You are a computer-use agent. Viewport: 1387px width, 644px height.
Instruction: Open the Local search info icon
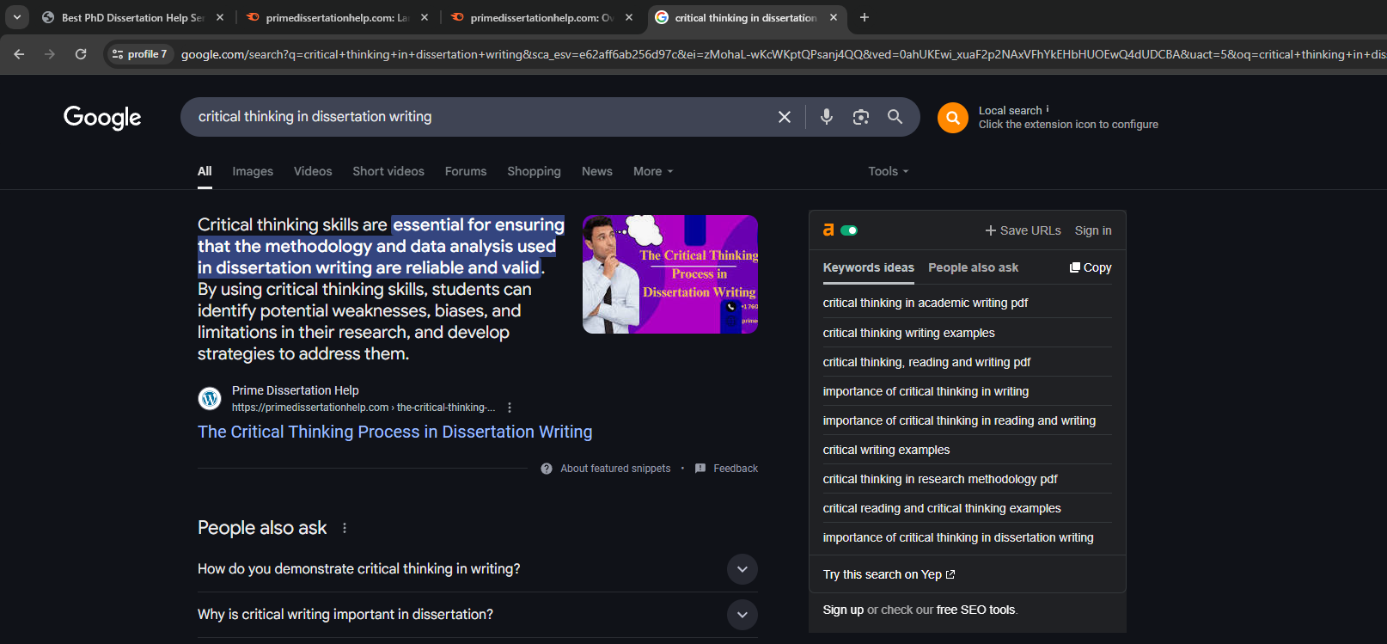1048,109
